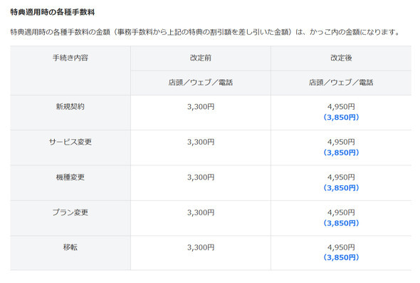The image size is (420, 283).
Task: Click the blue (3,850円) in 新規契約 row
Action: point(341,117)
